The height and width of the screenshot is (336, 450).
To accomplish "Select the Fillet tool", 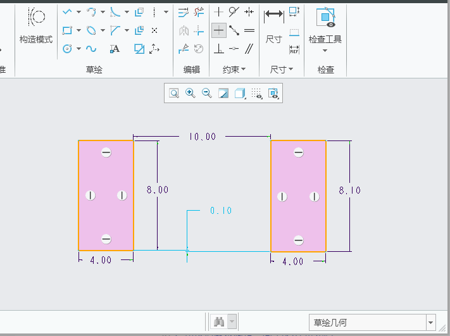I will 115,12.
